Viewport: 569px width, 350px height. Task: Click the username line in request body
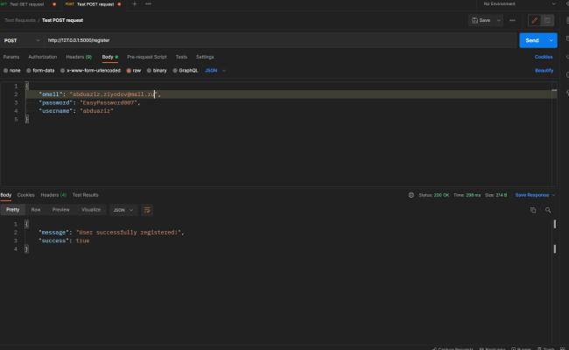pos(76,111)
